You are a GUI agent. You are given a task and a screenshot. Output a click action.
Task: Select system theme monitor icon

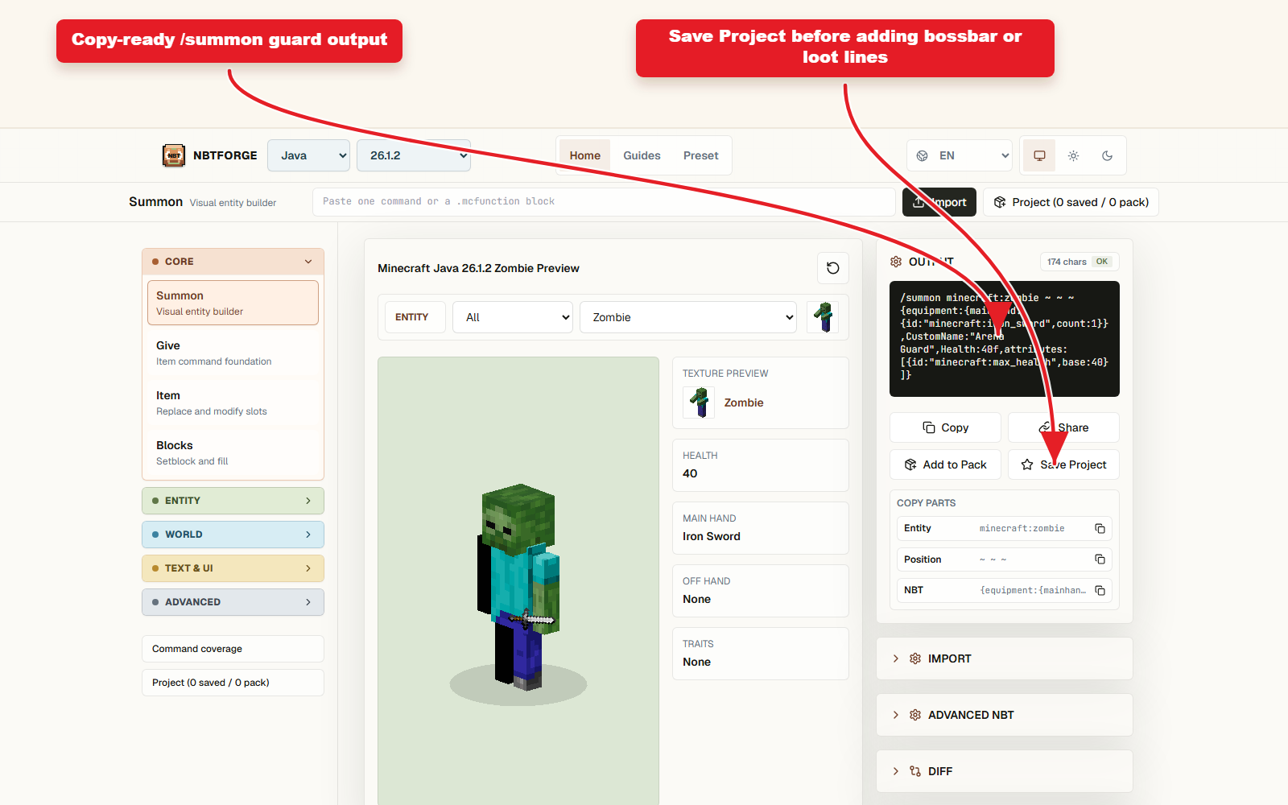pos(1039,155)
